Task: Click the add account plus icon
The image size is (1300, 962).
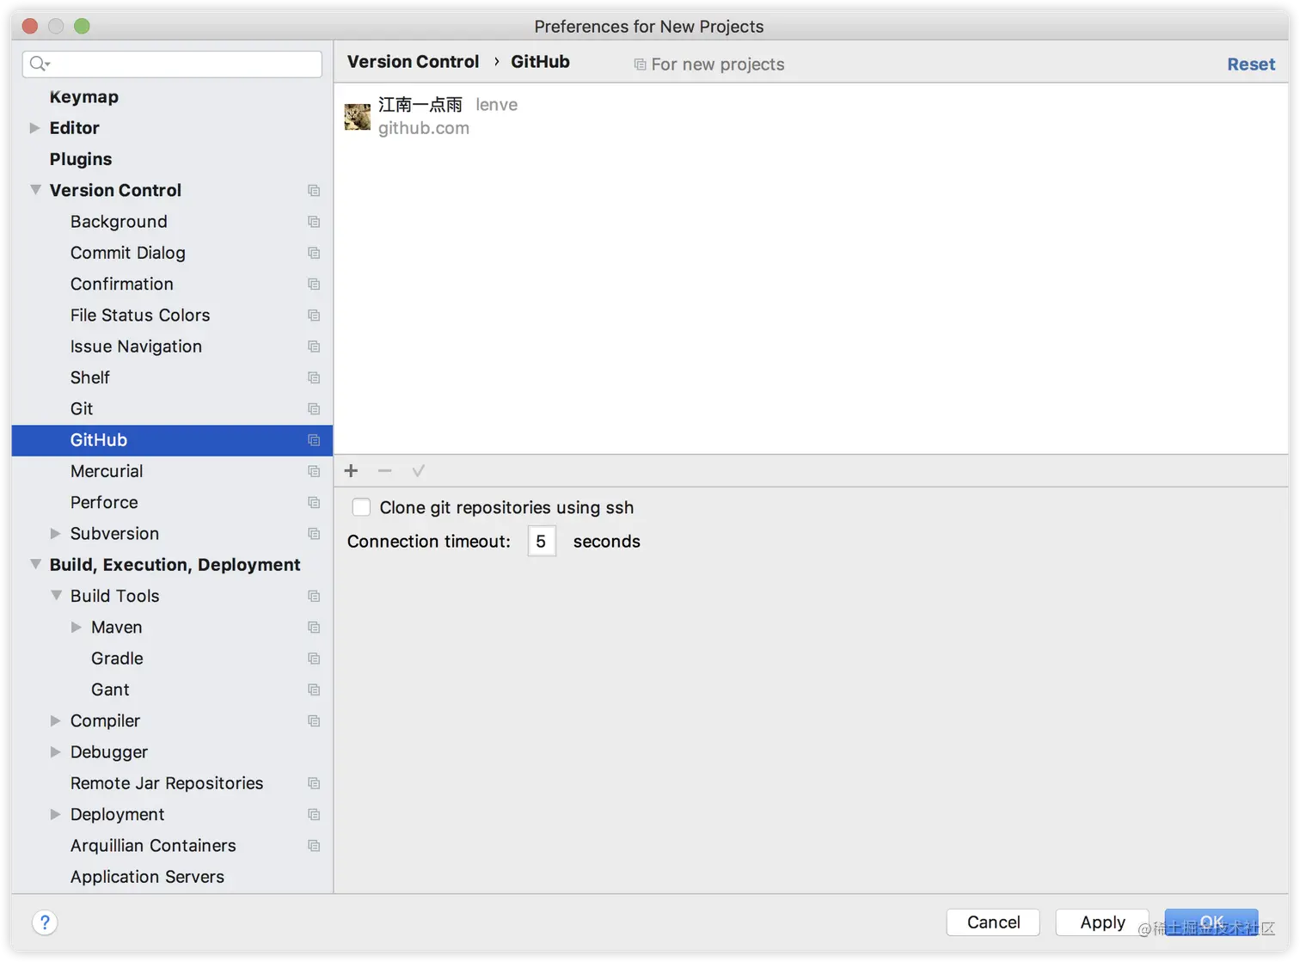Action: (351, 470)
